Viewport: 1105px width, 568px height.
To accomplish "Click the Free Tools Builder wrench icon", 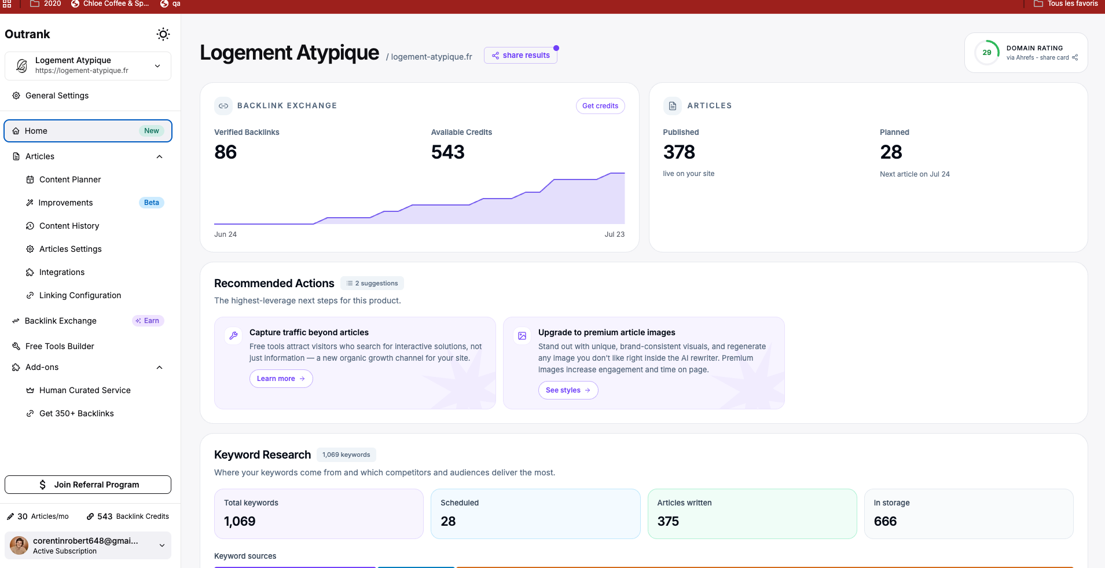I will [16, 346].
